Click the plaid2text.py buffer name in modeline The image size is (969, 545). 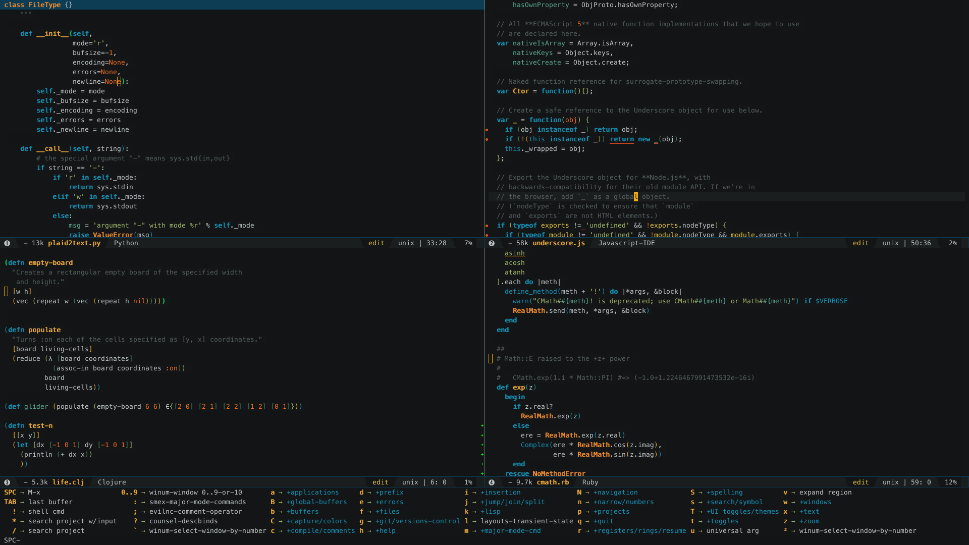click(x=74, y=243)
